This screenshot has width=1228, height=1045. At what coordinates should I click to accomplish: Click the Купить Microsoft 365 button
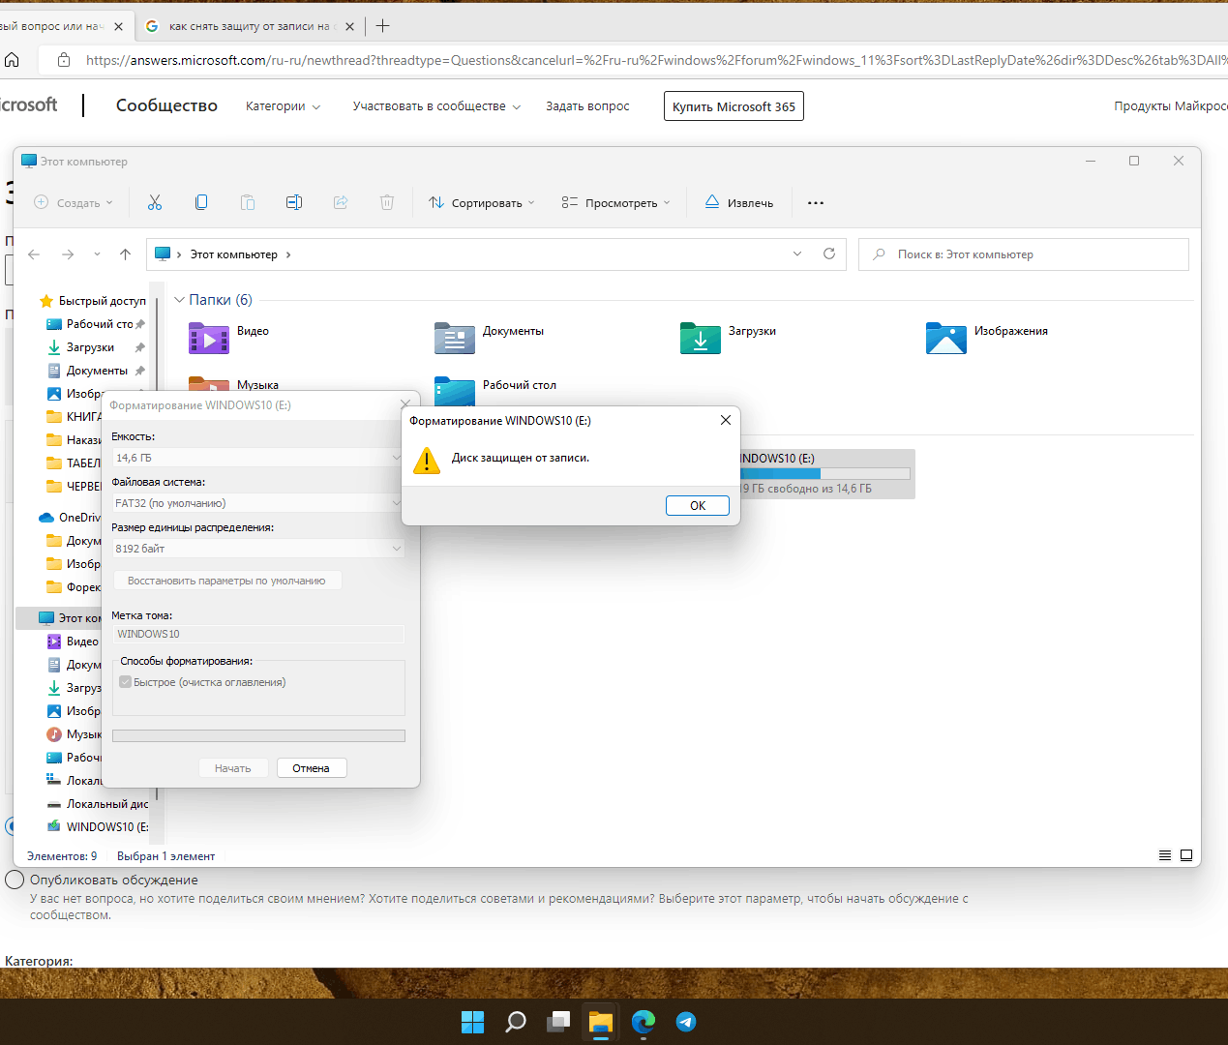point(734,106)
